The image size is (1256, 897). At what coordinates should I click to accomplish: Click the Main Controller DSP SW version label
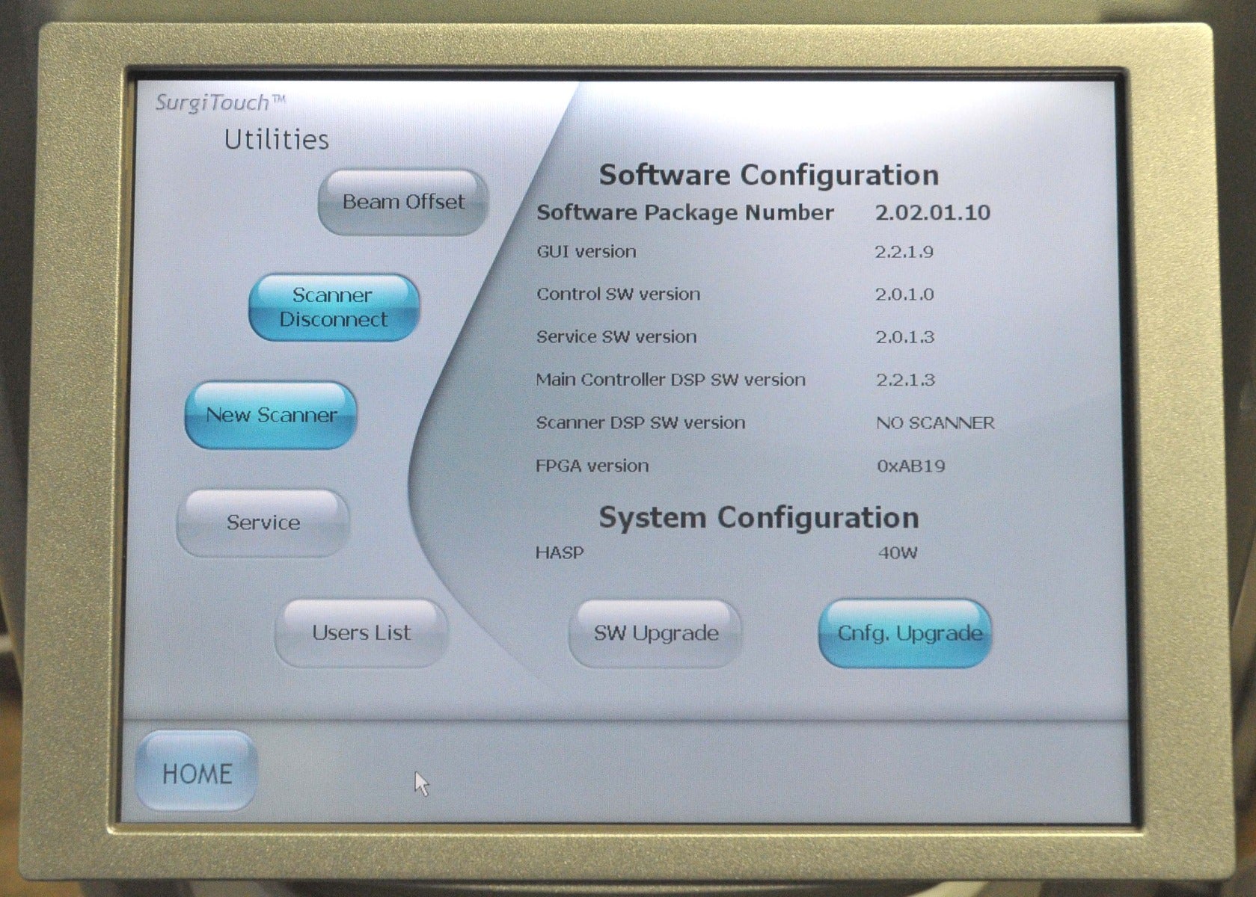(x=670, y=380)
